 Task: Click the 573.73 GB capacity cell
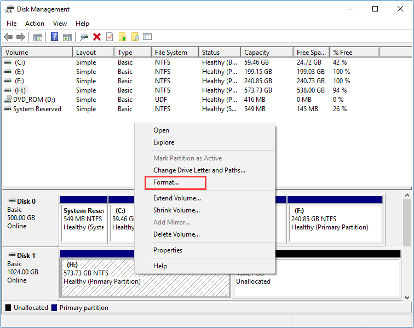258,90
